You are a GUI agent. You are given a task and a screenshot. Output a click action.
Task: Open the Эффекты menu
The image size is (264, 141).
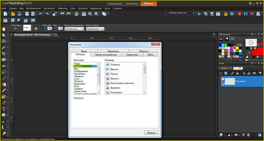[x=62, y=8]
